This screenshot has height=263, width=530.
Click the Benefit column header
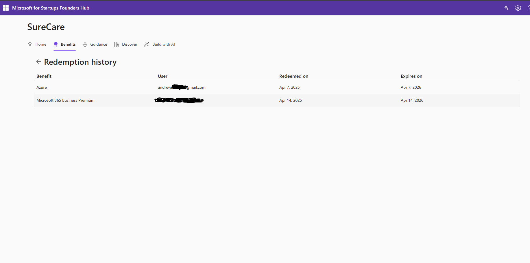coord(44,76)
